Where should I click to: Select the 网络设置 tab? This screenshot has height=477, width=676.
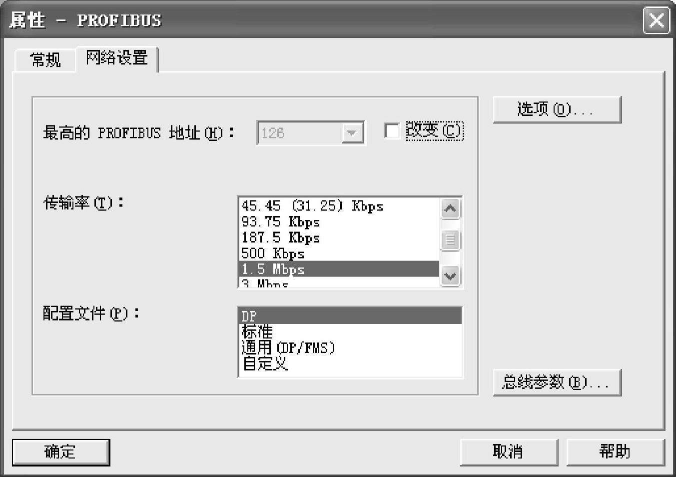pyautogui.click(x=117, y=58)
